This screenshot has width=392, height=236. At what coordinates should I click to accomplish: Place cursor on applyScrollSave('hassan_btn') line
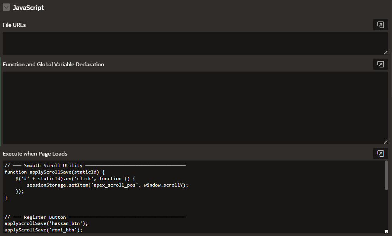click(x=43, y=223)
